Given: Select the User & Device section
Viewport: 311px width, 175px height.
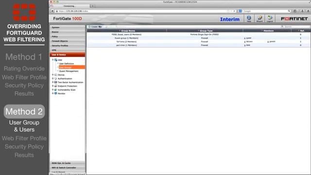Looking at the screenshot, I should pyautogui.click(x=68, y=55).
